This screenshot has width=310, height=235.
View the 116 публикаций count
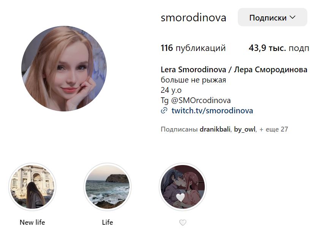[x=193, y=48]
